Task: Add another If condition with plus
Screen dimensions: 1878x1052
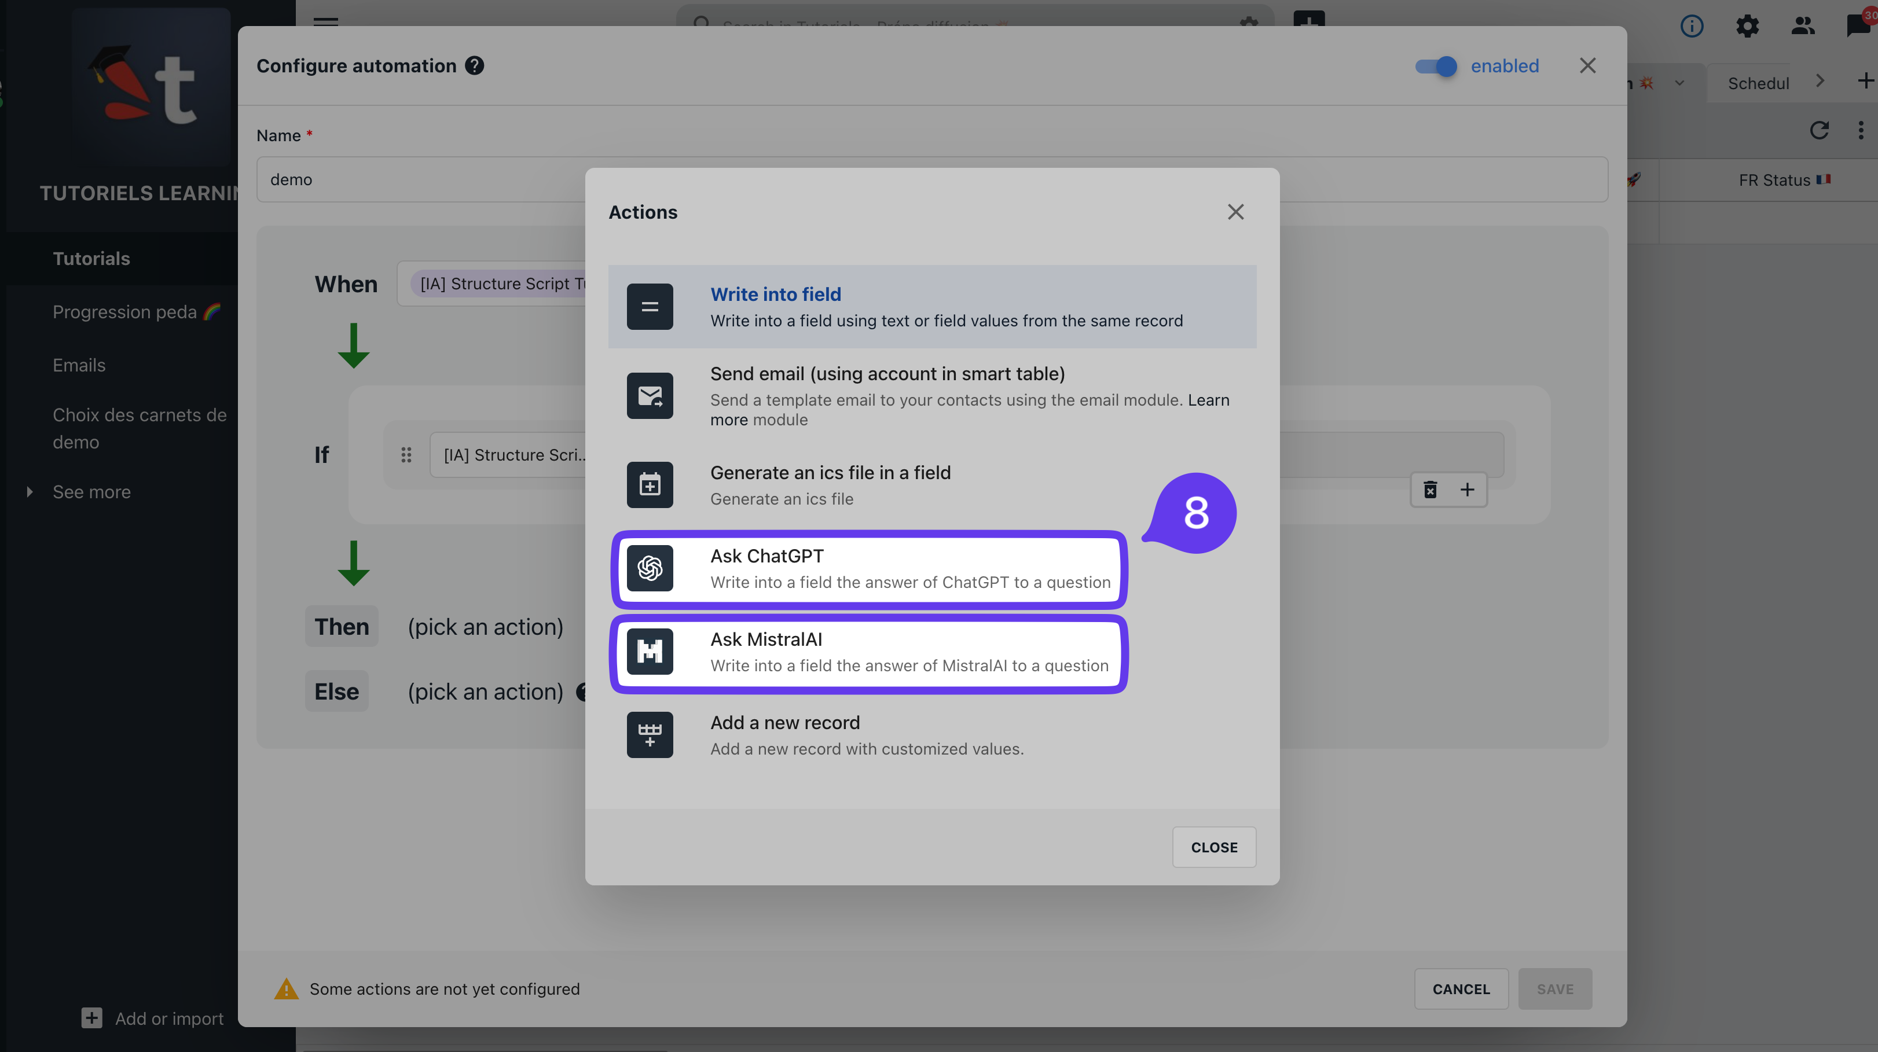Action: (x=1467, y=490)
